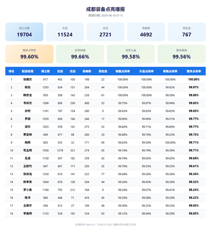Select the value 1278 in rank 10
The image size is (211, 234).
(60, 150)
